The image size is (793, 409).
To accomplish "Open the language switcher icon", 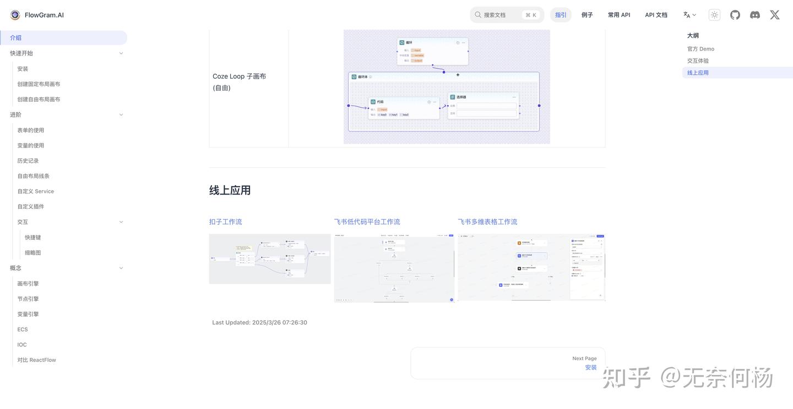I will (x=688, y=14).
